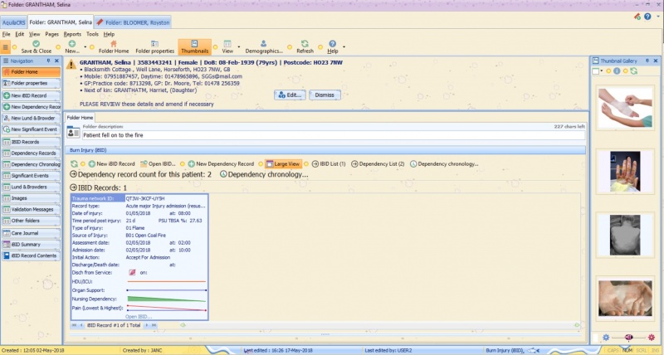The width and height of the screenshot is (664, 355).
Task: Click New Significant Event in Navigation
Action: click(32, 129)
